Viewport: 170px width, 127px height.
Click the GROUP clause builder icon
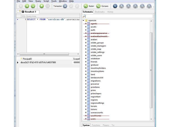(x=142, y=6)
